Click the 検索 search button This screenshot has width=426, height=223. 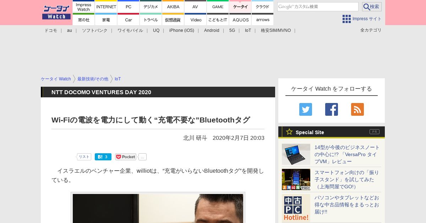[x=372, y=7]
